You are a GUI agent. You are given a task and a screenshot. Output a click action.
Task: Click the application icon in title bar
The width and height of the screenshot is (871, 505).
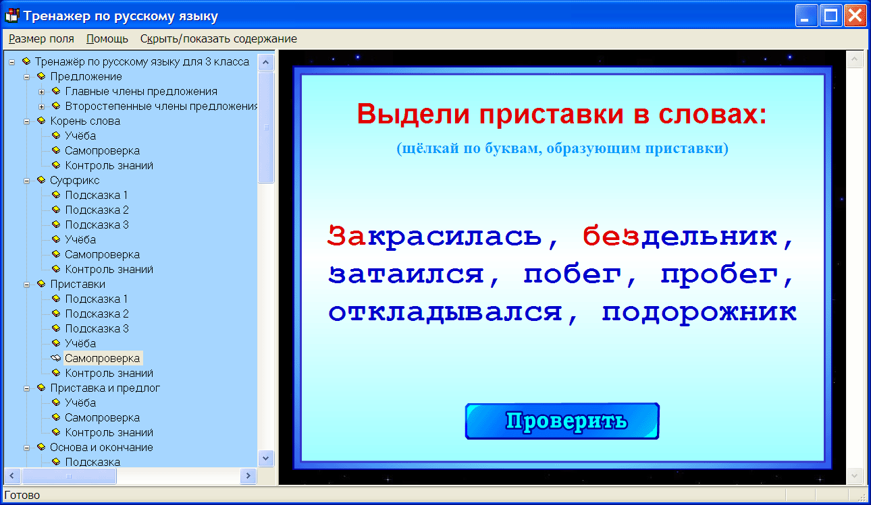point(11,14)
